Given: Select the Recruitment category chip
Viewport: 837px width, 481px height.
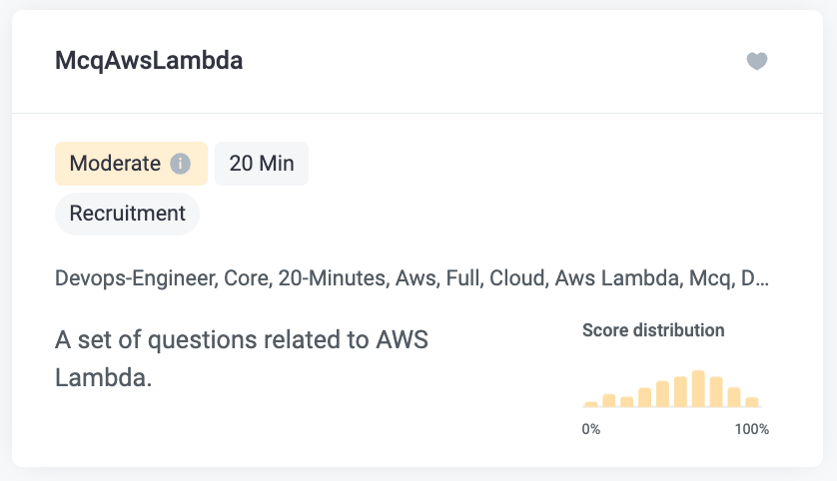Looking at the screenshot, I should (x=127, y=214).
